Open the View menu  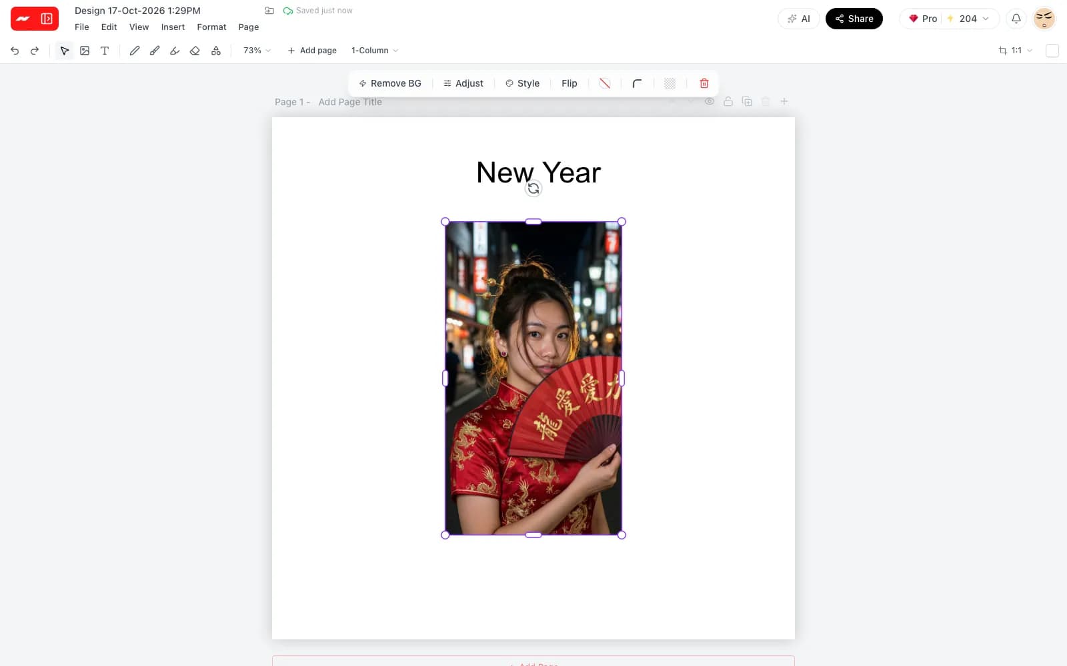(139, 27)
